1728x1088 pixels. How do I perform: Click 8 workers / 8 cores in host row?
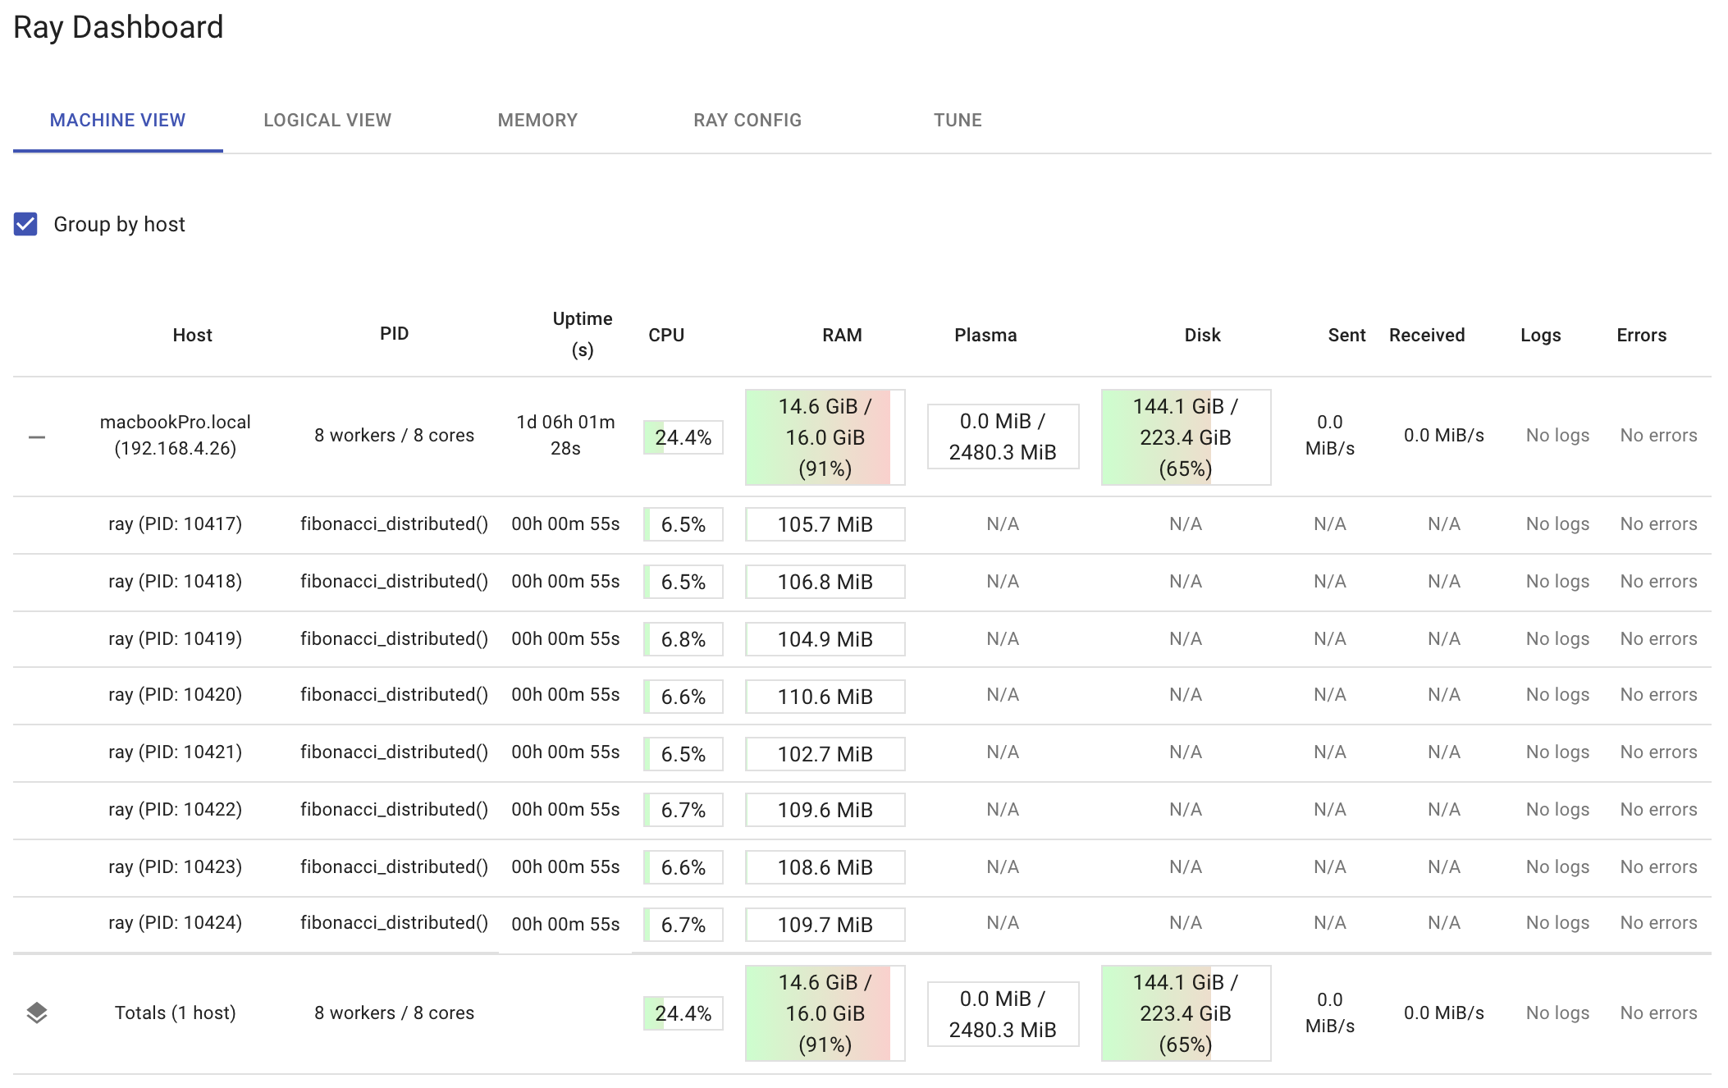click(x=394, y=435)
